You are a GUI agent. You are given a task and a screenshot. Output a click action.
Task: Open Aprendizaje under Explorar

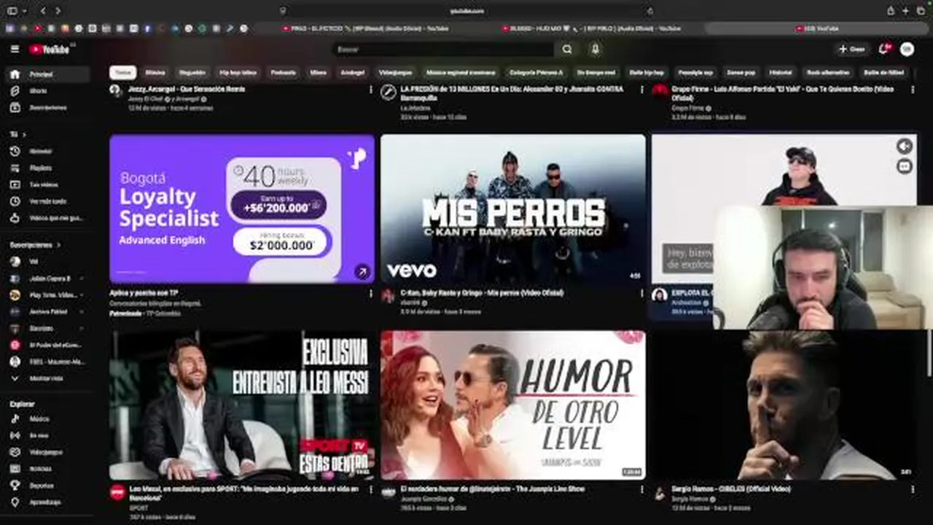pos(46,502)
